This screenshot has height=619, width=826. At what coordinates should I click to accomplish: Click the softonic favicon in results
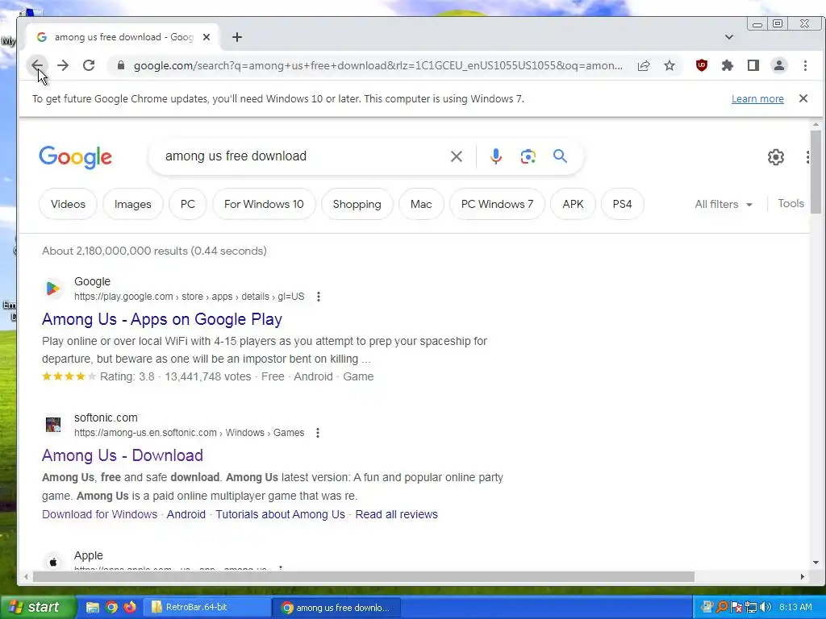click(52, 424)
